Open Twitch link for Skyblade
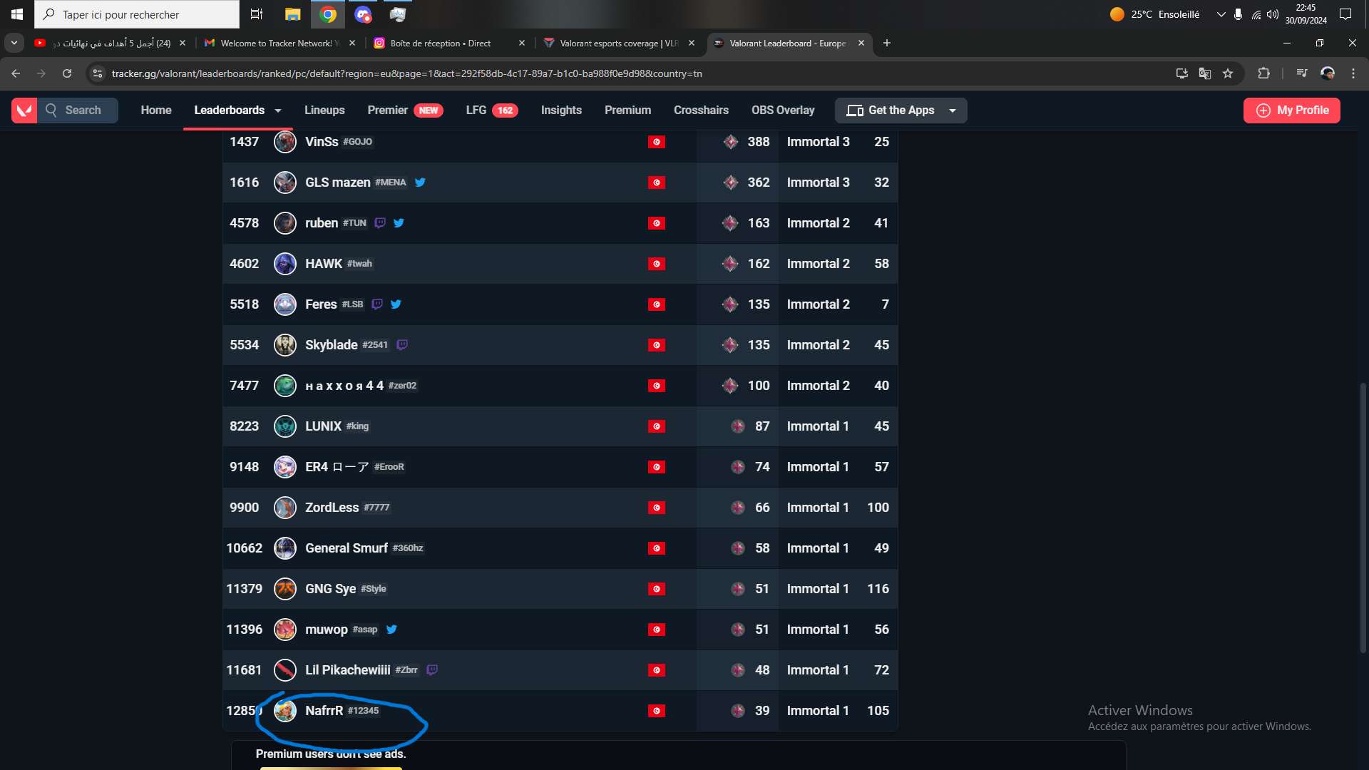This screenshot has width=1369, height=770. tap(402, 345)
